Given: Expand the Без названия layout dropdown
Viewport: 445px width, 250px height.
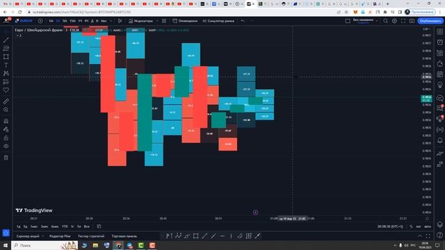Looking at the screenshot, I should point(377,21).
